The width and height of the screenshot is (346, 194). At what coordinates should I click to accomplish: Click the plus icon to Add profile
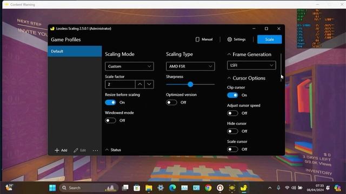point(57,150)
